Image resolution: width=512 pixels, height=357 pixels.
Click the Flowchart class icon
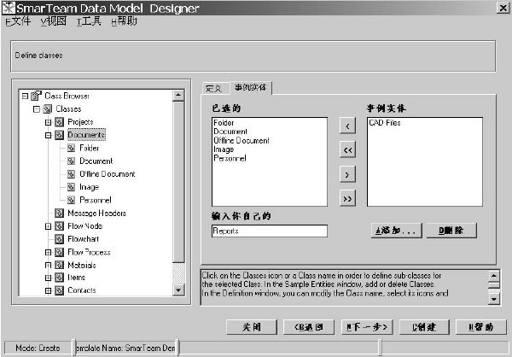[x=59, y=239]
